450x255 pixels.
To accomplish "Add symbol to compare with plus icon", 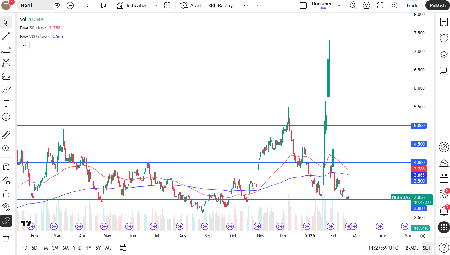I will coord(70,5).
